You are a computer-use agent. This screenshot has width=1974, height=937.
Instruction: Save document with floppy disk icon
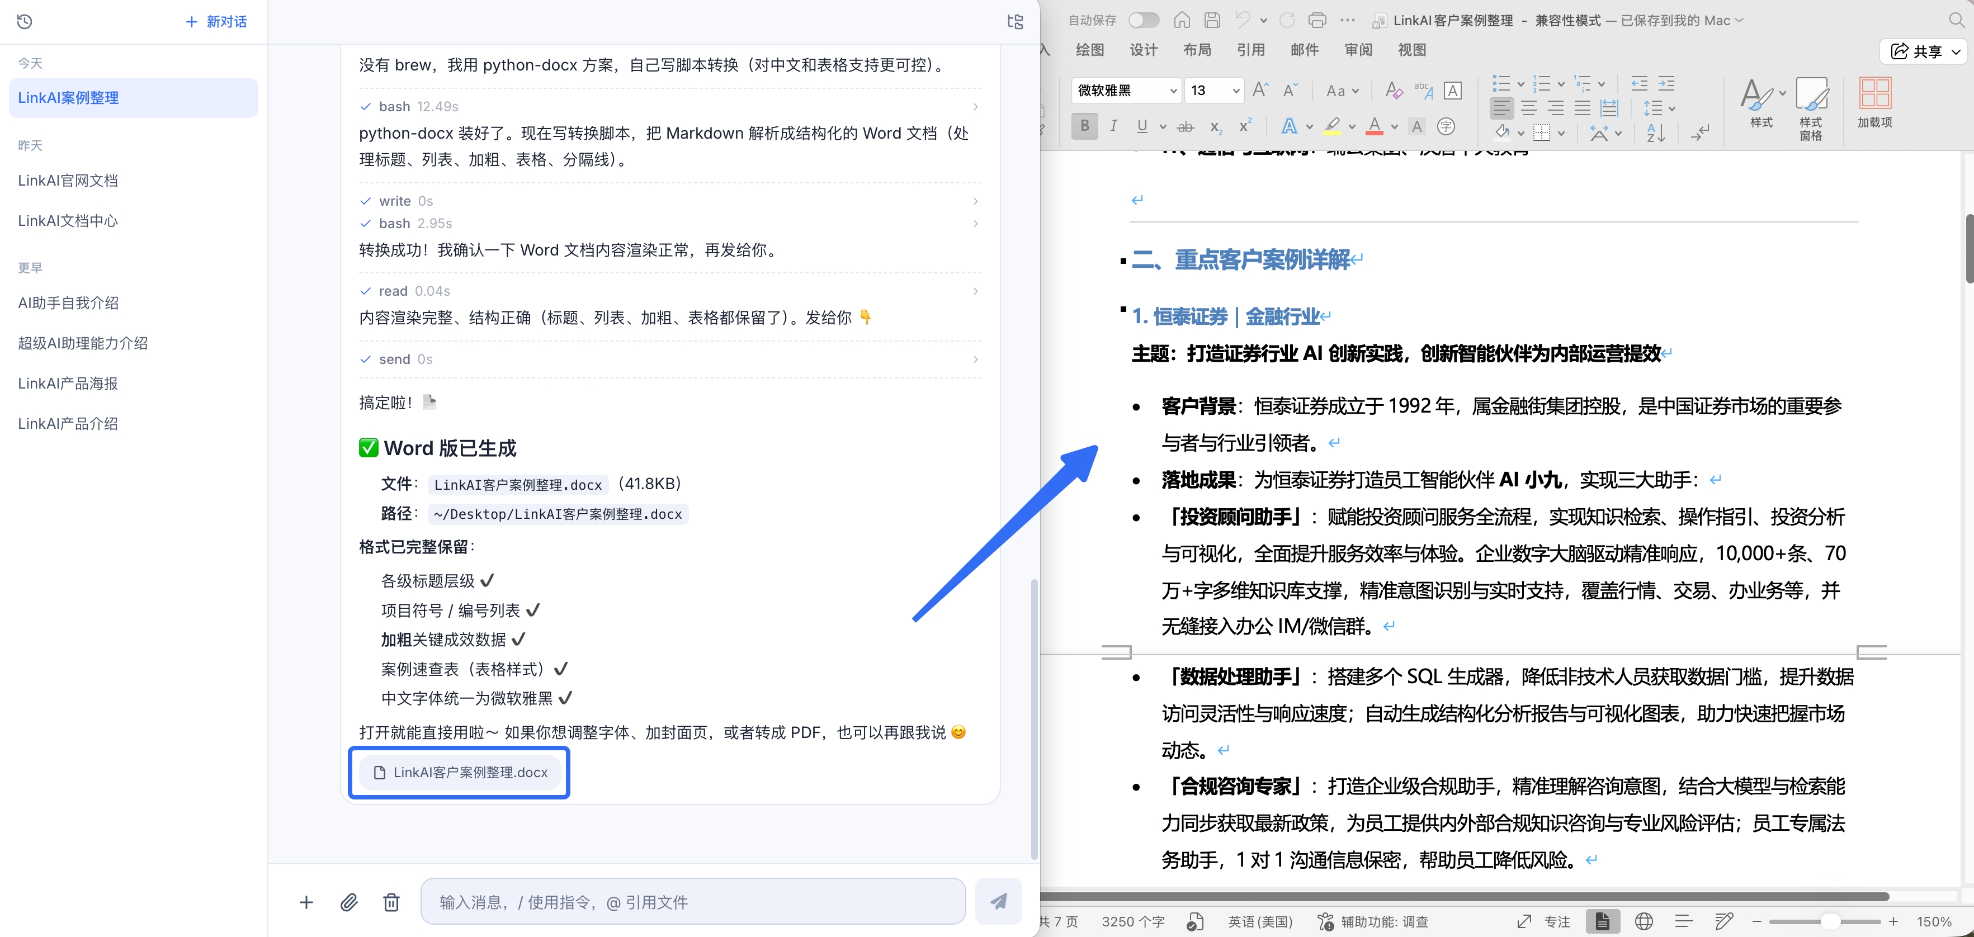coord(1212,20)
